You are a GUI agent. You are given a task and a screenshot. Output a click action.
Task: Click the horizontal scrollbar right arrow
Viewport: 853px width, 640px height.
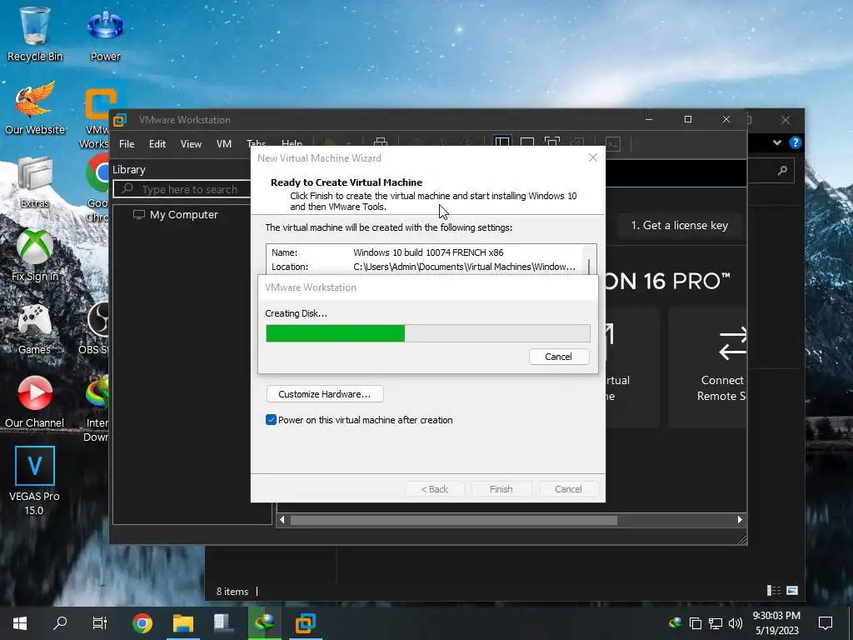pos(740,520)
